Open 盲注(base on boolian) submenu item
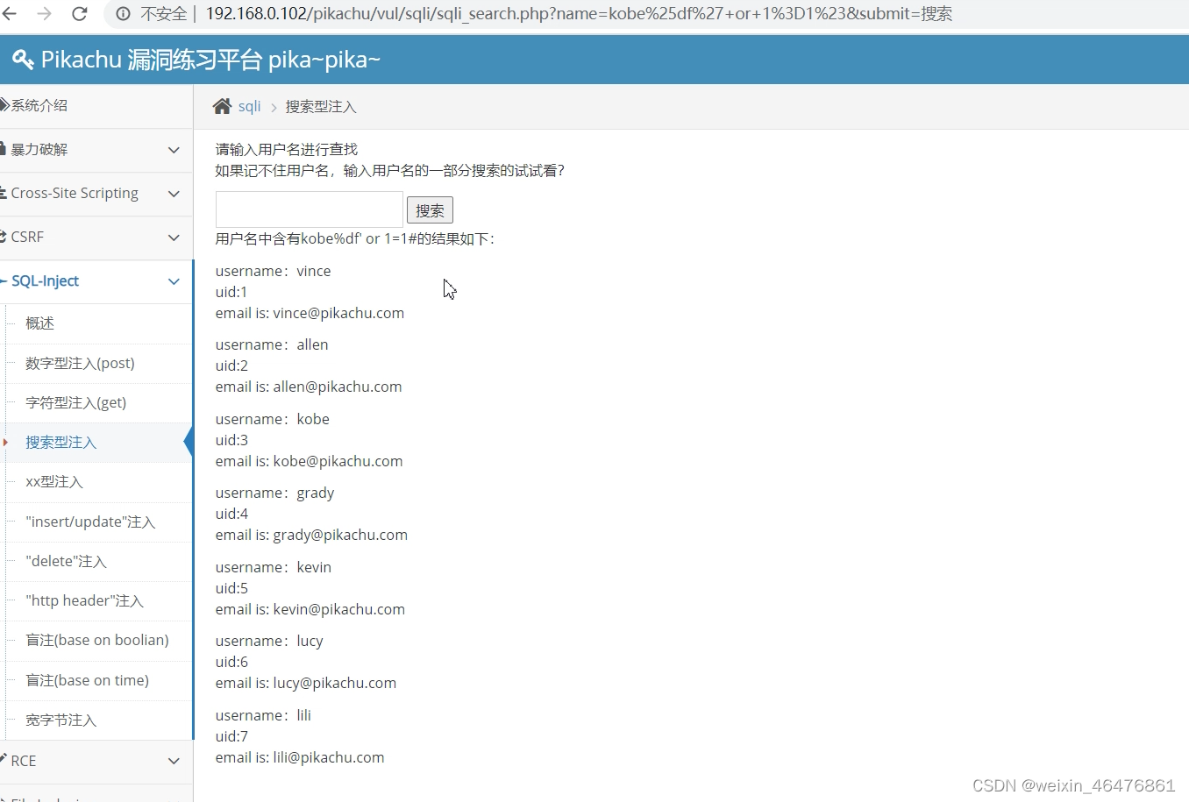1189x802 pixels. click(x=99, y=640)
